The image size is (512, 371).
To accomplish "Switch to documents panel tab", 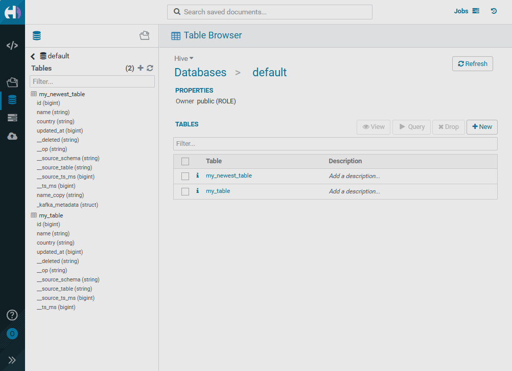I will click(x=145, y=36).
